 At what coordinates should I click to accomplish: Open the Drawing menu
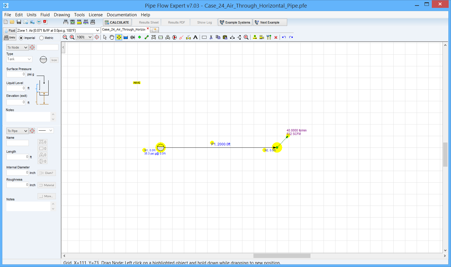tap(62, 15)
